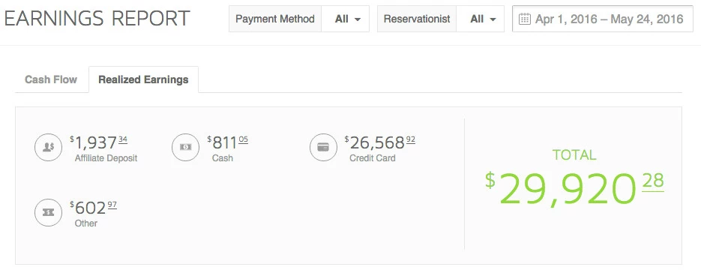This screenshot has width=701, height=270.
Task: Click the Reservationist dropdown caret
Action: pos(493,19)
